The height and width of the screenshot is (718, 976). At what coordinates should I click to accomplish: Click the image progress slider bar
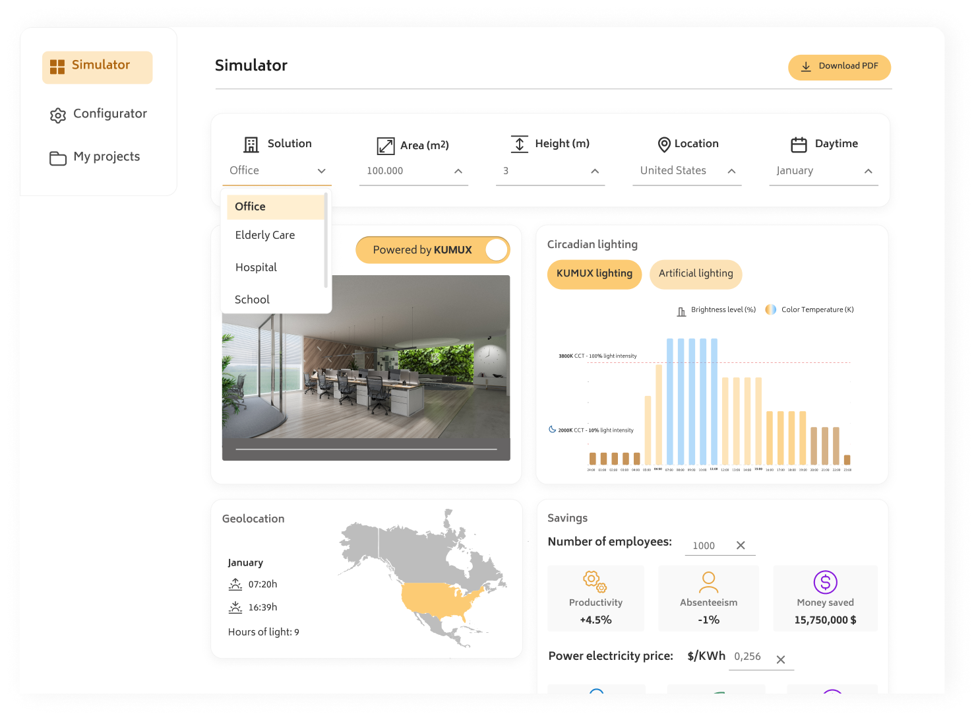(366, 449)
